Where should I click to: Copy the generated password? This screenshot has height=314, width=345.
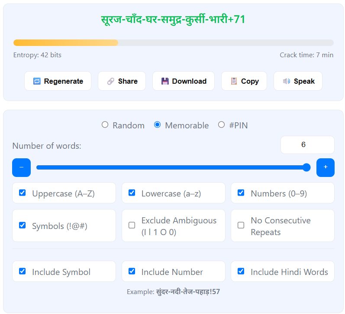point(244,81)
